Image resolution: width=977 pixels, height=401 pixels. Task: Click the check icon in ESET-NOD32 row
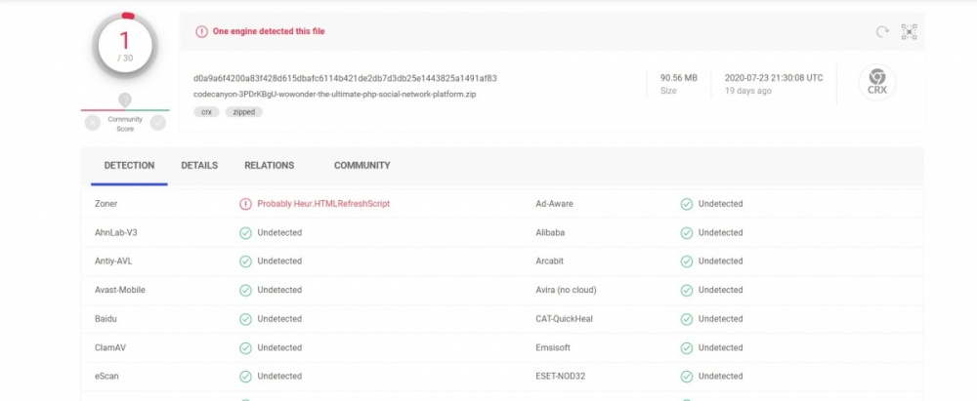click(x=686, y=376)
